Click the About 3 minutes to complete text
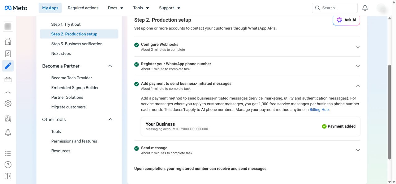 [x=163, y=50]
